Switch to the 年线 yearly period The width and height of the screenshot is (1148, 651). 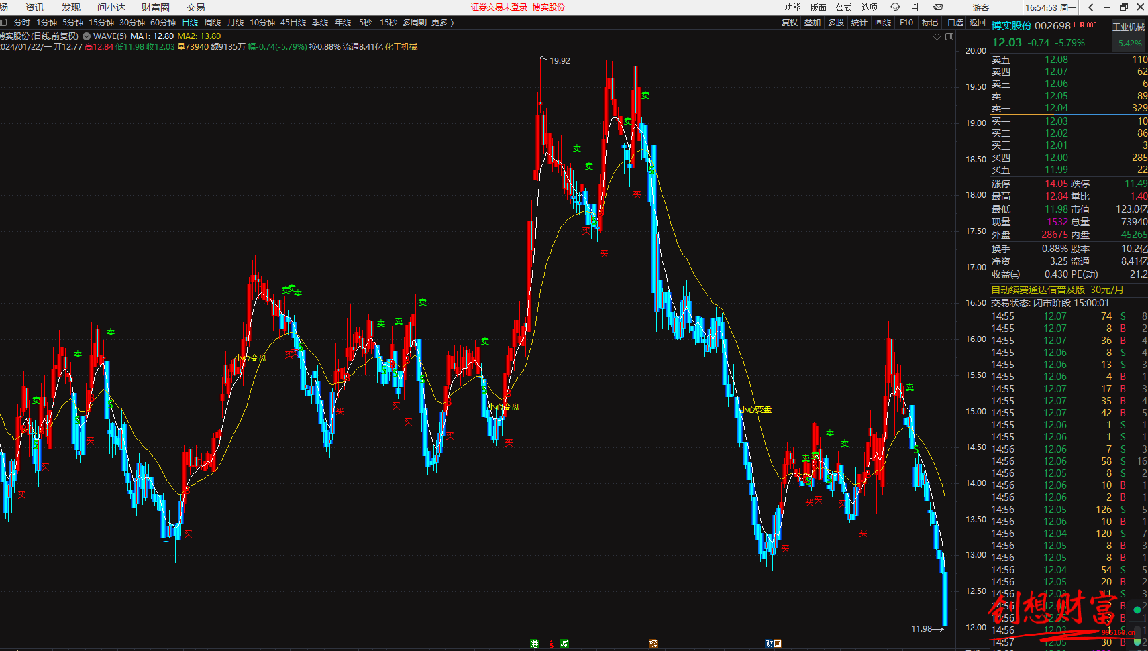(x=343, y=23)
